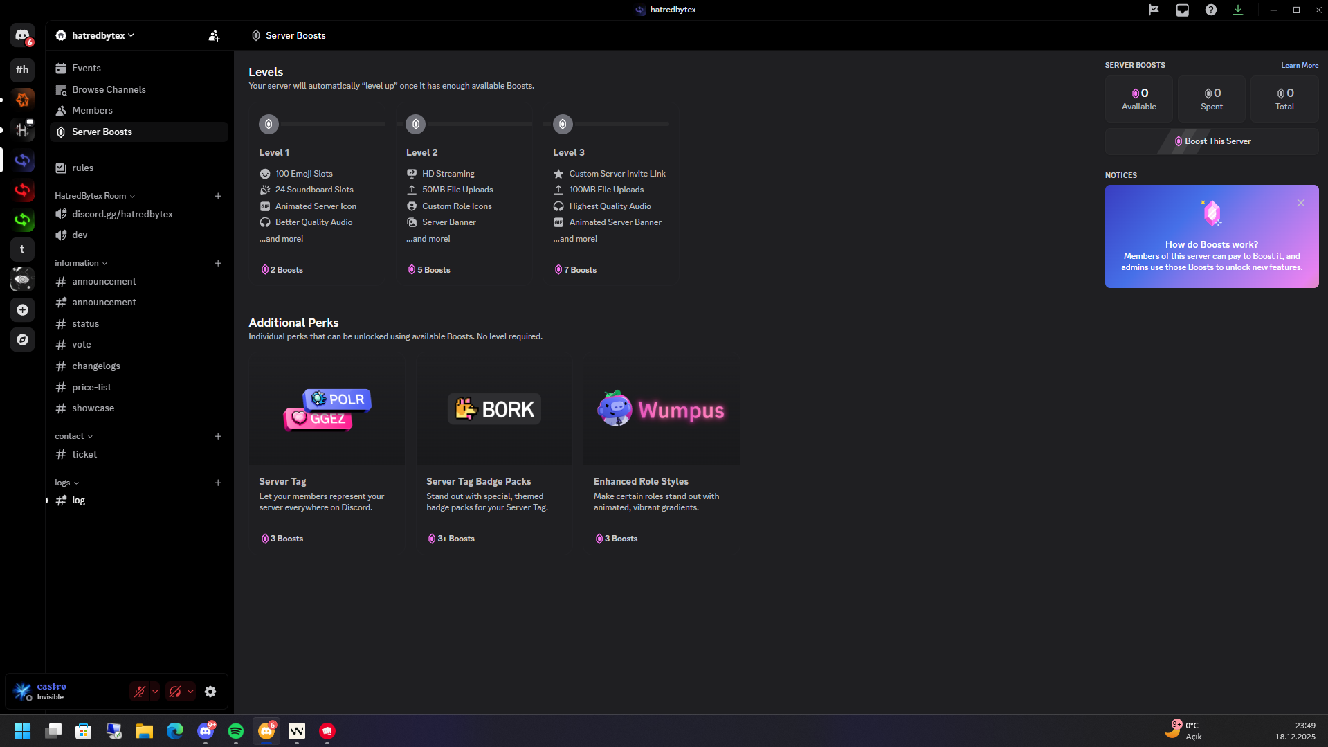
Task: Click the castro user avatar
Action: click(x=22, y=692)
